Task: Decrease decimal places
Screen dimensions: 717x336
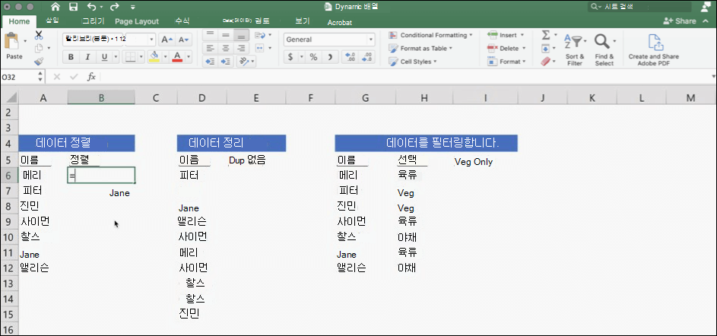Action: coord(367,57)
